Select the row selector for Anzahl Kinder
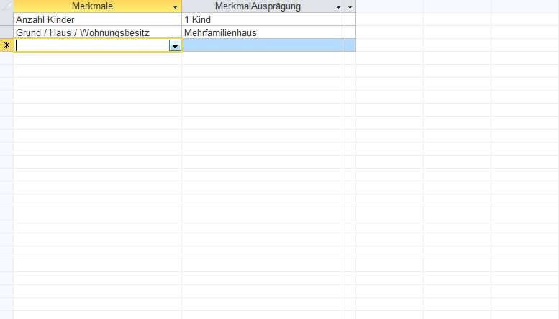The width and height of the screenshot is (559, 319). click(6, 19)
